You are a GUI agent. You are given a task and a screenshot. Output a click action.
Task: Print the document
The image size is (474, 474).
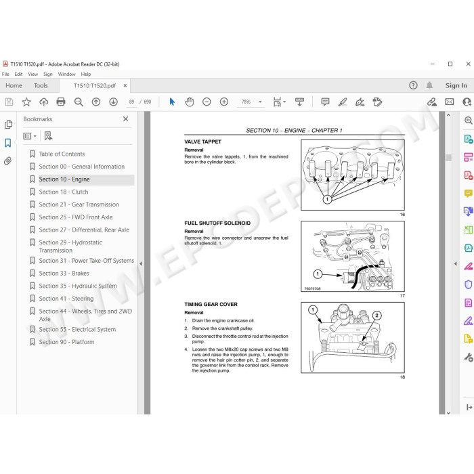61,102
